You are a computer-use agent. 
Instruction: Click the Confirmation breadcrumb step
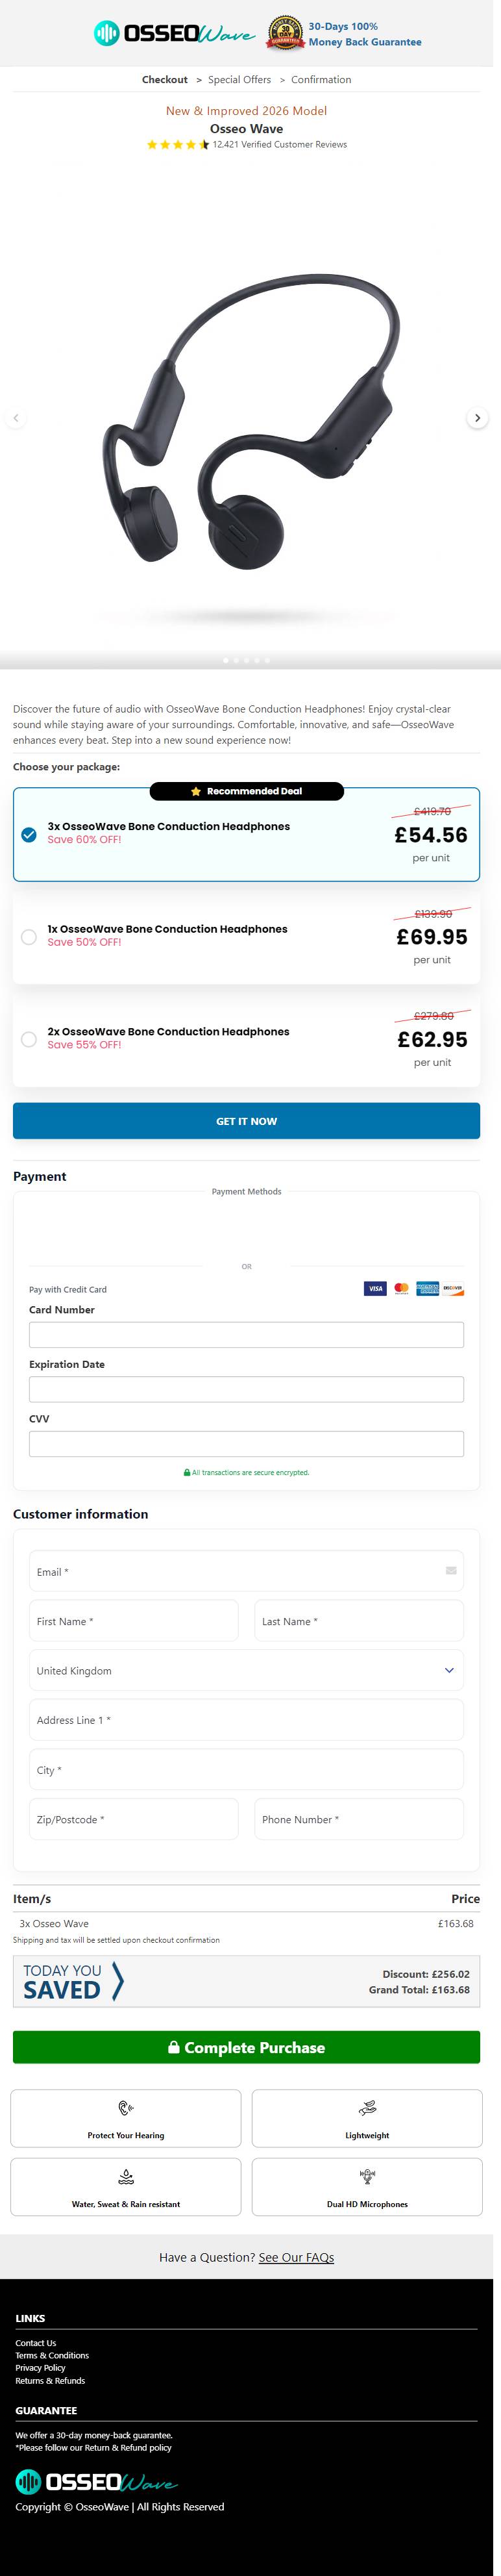click(321, 80)
